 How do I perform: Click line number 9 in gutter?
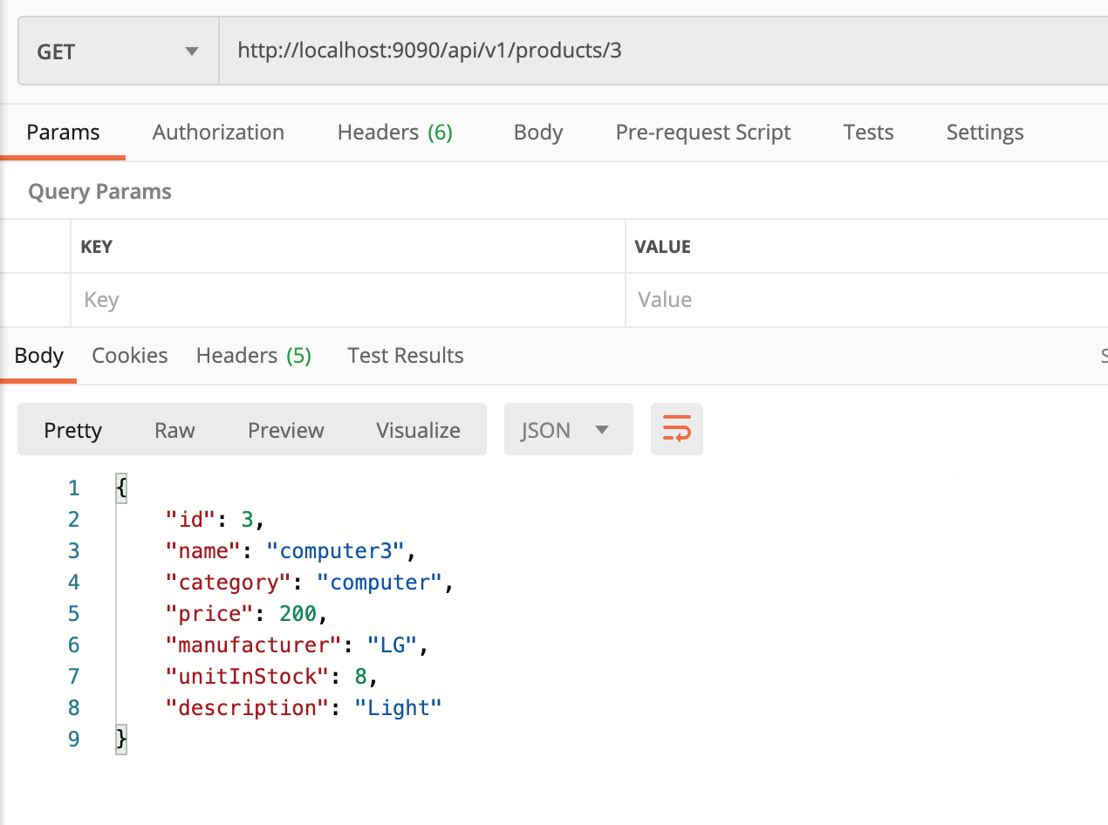coord(73,740)
